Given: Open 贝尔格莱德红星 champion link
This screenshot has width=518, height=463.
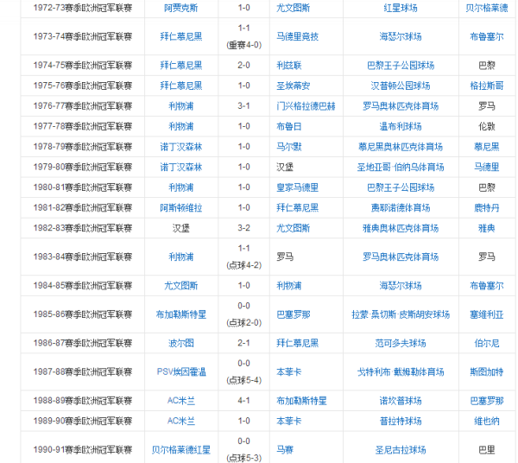Looking at the screenshot, I should 180,450.
